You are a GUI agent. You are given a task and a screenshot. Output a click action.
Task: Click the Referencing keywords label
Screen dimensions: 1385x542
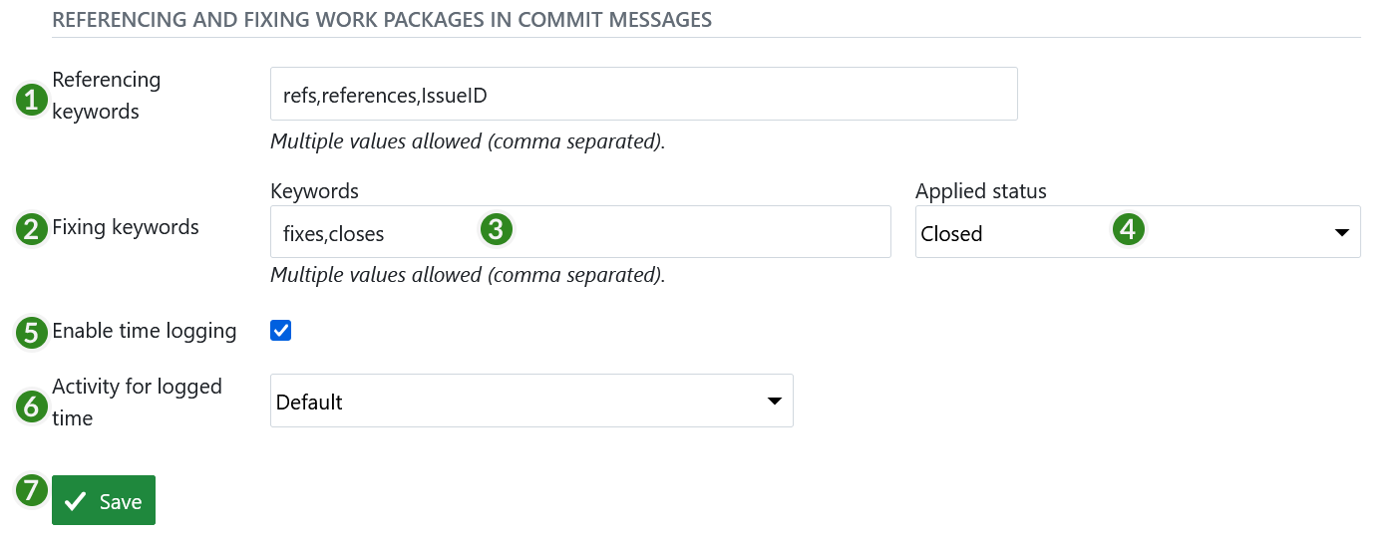point(107,96)
